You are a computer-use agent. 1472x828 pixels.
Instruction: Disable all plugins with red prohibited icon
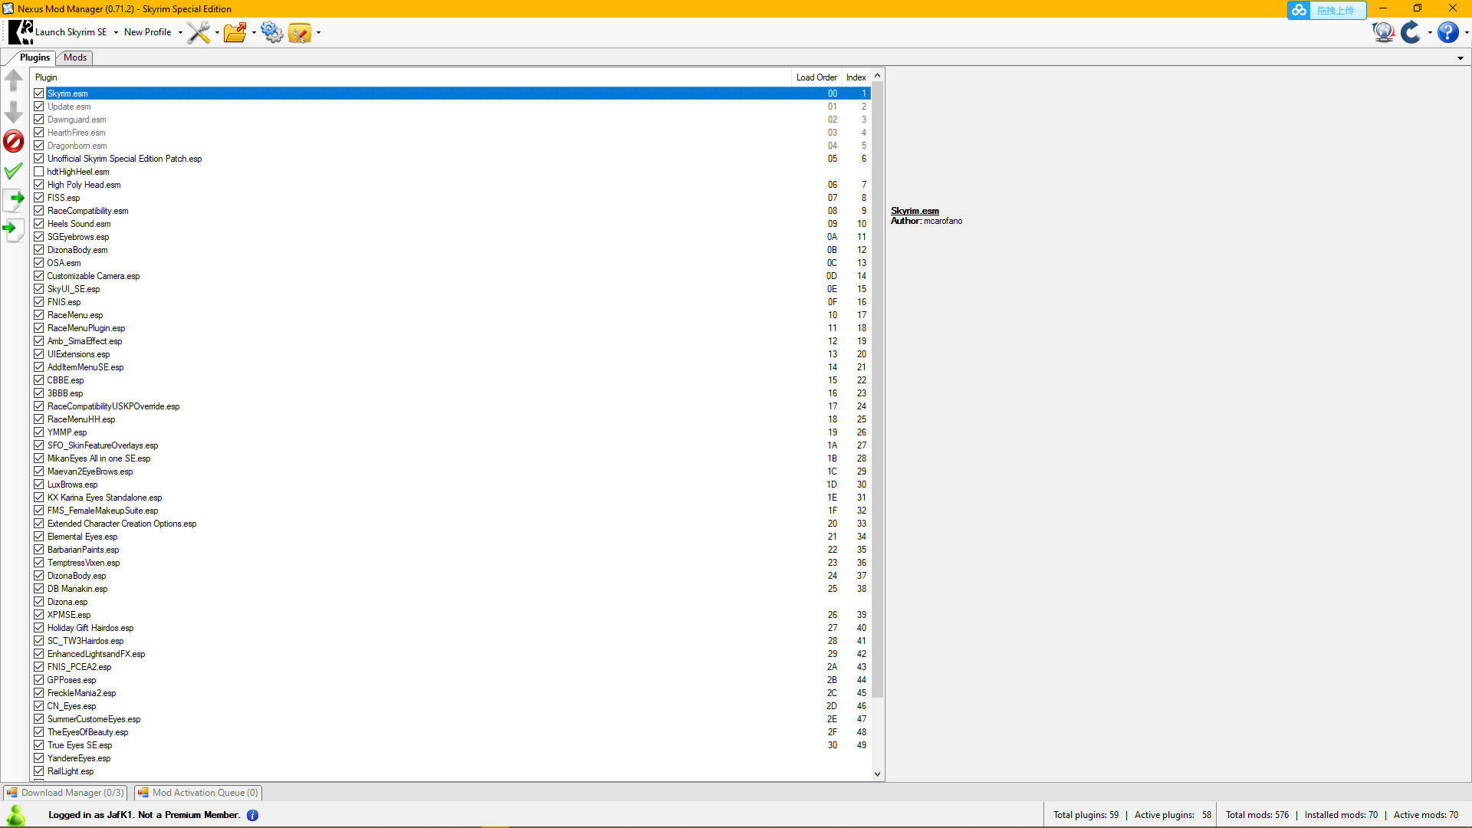pyautogui.click(x=14, y=141)
